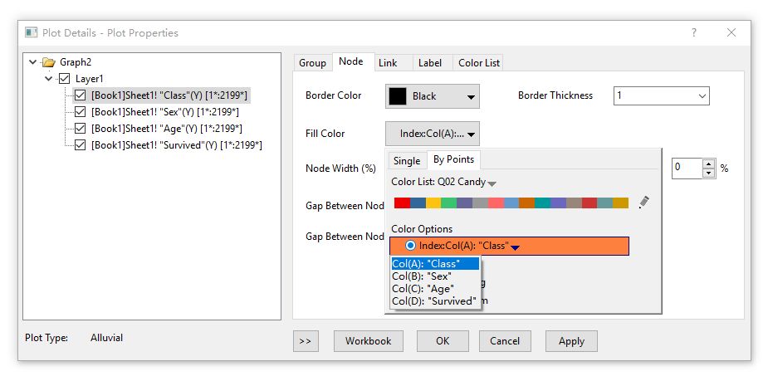The image size is (768, 381).
Task: Switch to the Color List tab
Action: (x=479, y=63)
